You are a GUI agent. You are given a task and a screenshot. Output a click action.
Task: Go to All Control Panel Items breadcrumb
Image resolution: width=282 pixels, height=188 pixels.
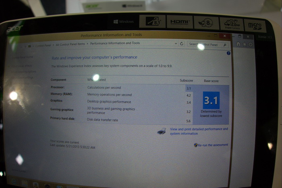[70, 44]
